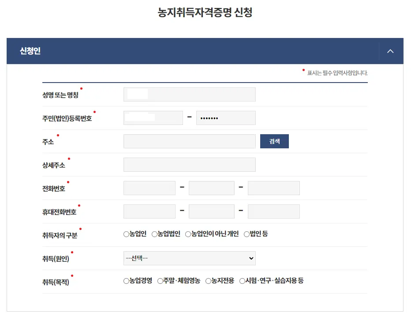Select 시험·연구·실습지용 등 option

coord(242,280)
